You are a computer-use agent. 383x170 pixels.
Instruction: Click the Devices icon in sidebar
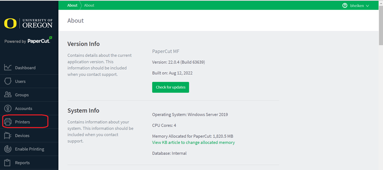(x=8, y=136)
